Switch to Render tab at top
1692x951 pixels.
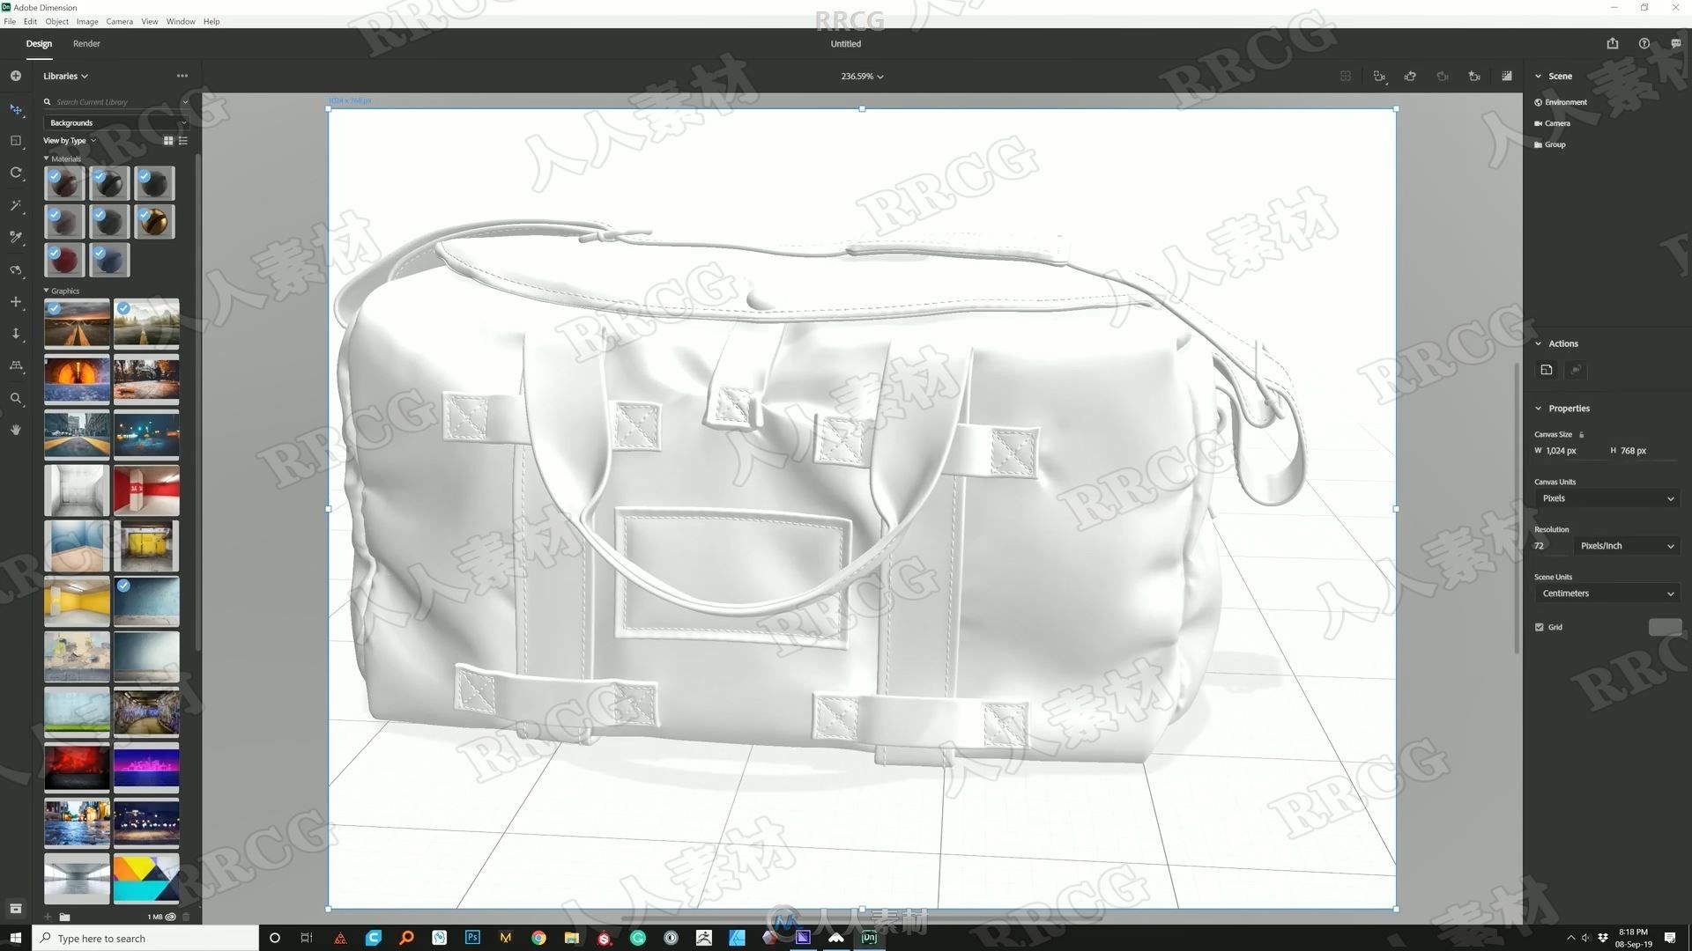85,43
